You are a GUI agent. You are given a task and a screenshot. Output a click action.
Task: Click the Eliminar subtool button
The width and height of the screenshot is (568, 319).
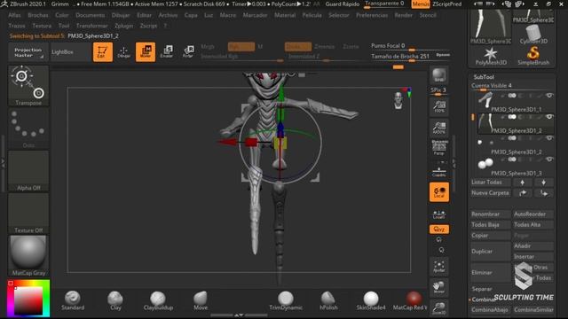click(490, 273)
